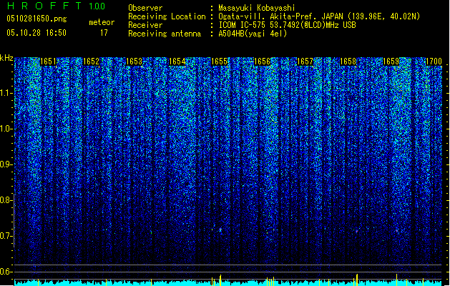Select the ICOM IC-575 receiver text
This screenshot has width=450, height=286.
(287, 25)
